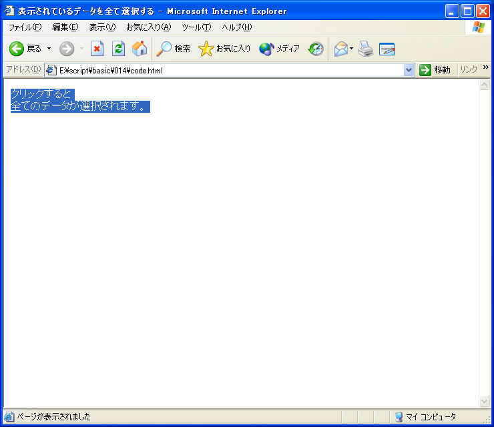Open the メディア media toolbar button
494x427 pixels.
point(279,49)
